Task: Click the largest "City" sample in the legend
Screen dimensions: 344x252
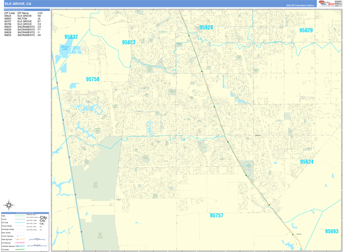Action: tap(44, 218)
